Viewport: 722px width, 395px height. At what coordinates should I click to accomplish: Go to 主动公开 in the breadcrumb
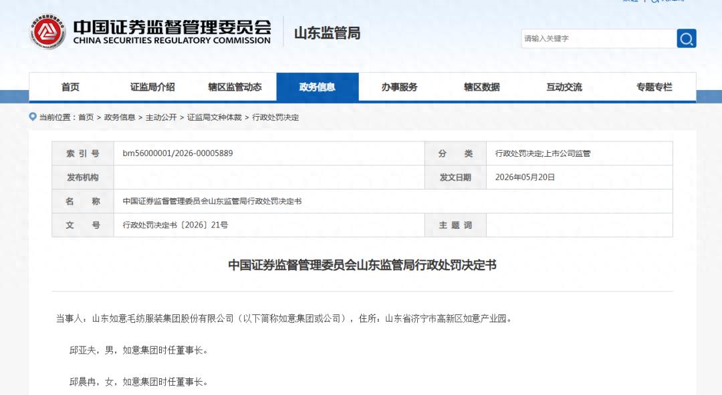click(x=161, y=117)
